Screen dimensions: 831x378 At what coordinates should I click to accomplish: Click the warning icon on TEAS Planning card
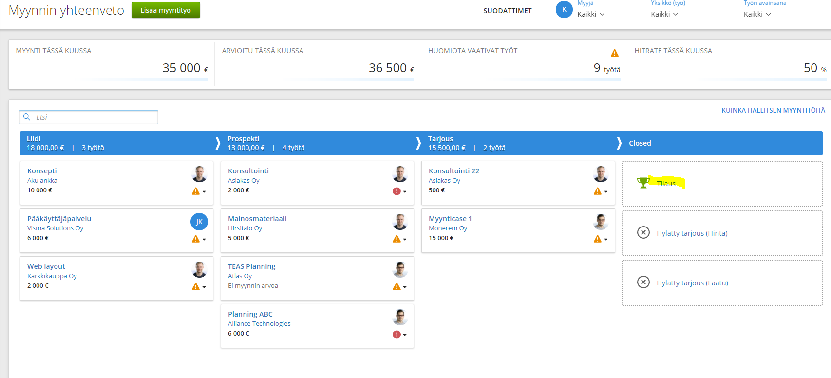(397, 287)
